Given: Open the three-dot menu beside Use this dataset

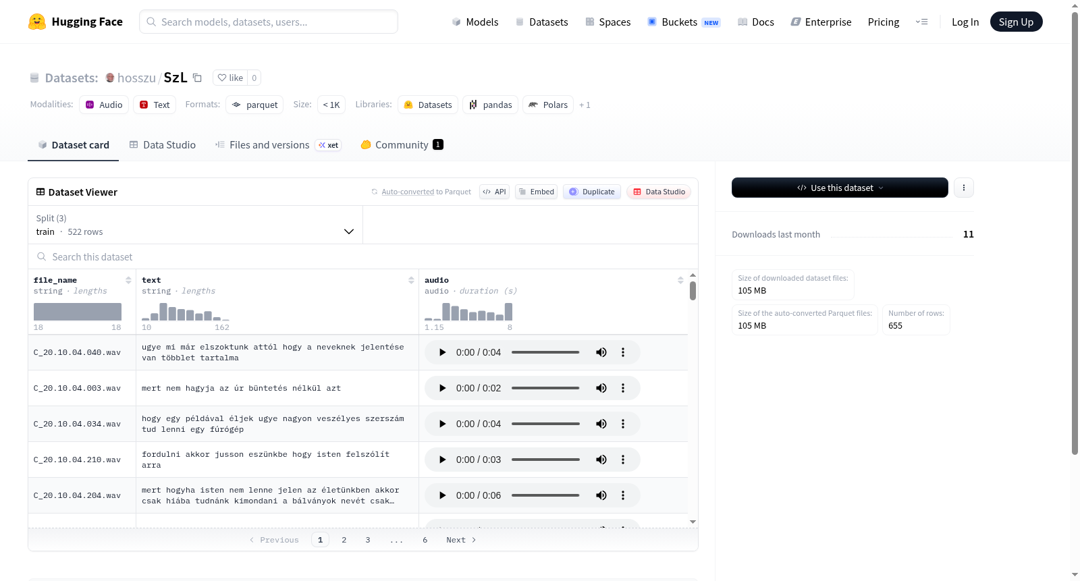Looking at the screenshot, I should [x=964, y=188].
